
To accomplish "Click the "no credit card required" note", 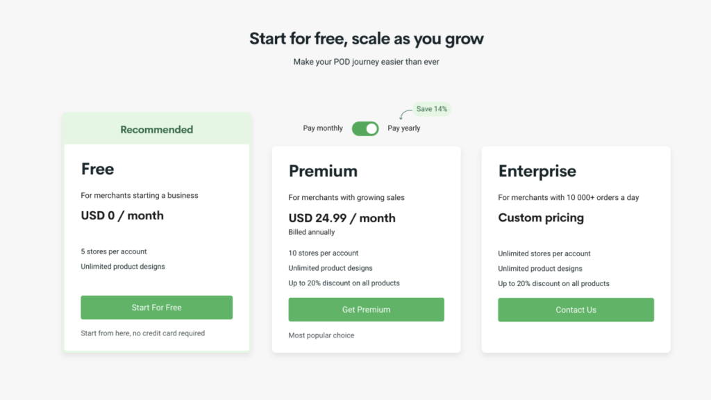I will coord(143,333).
